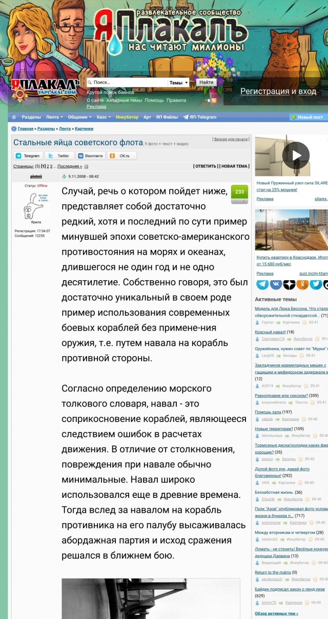Go to page 3 of the topic

(x=51, y=166)
